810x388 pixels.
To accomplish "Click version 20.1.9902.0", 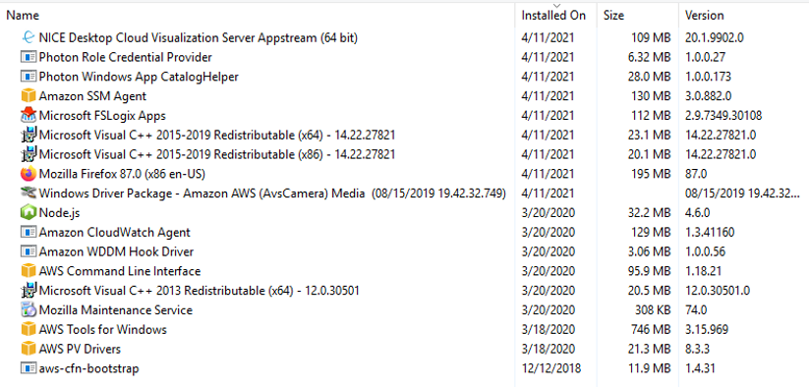I will pyautogui.click(x=715, y=37).
